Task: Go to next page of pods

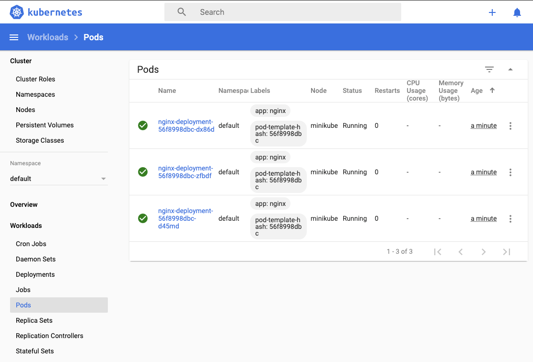Action: point(483,252)
